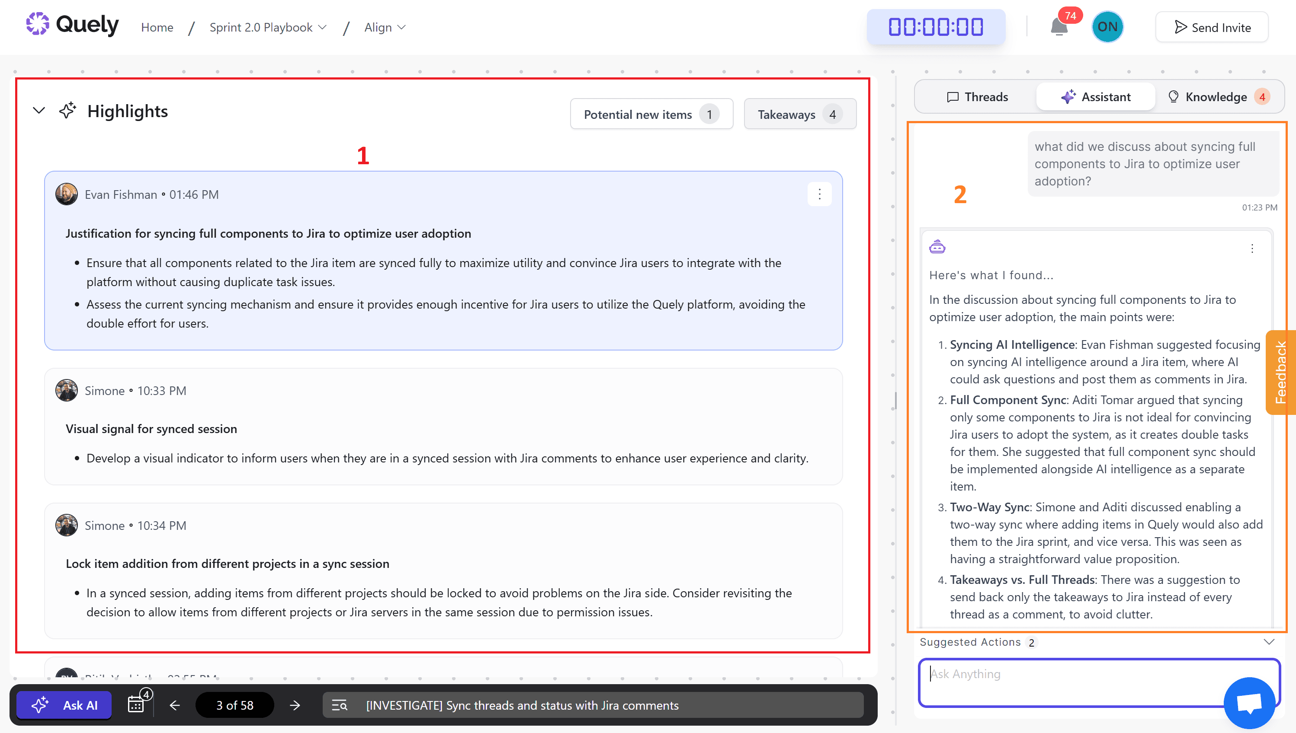Screen dimensions: 1296x733
Task: Click the 3 of 58 item counter
Action: 235,705
